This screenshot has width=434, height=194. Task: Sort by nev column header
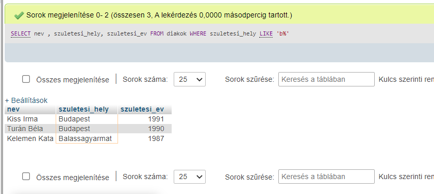13,110
